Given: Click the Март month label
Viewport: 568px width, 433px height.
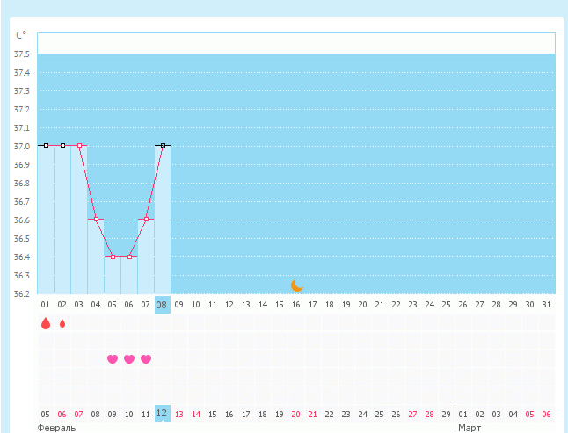Looking at the screenshot, I should click(469, 428).
